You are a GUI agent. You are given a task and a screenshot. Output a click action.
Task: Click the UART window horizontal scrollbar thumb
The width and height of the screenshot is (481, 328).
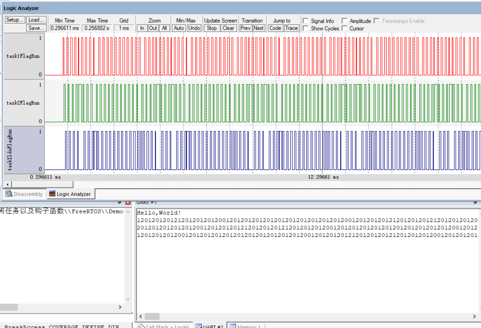152,316
